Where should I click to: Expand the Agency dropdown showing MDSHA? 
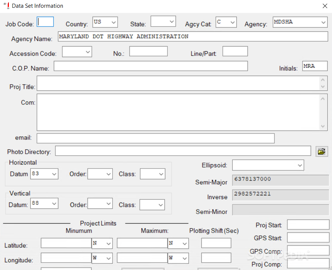click(x=300, y=22)
